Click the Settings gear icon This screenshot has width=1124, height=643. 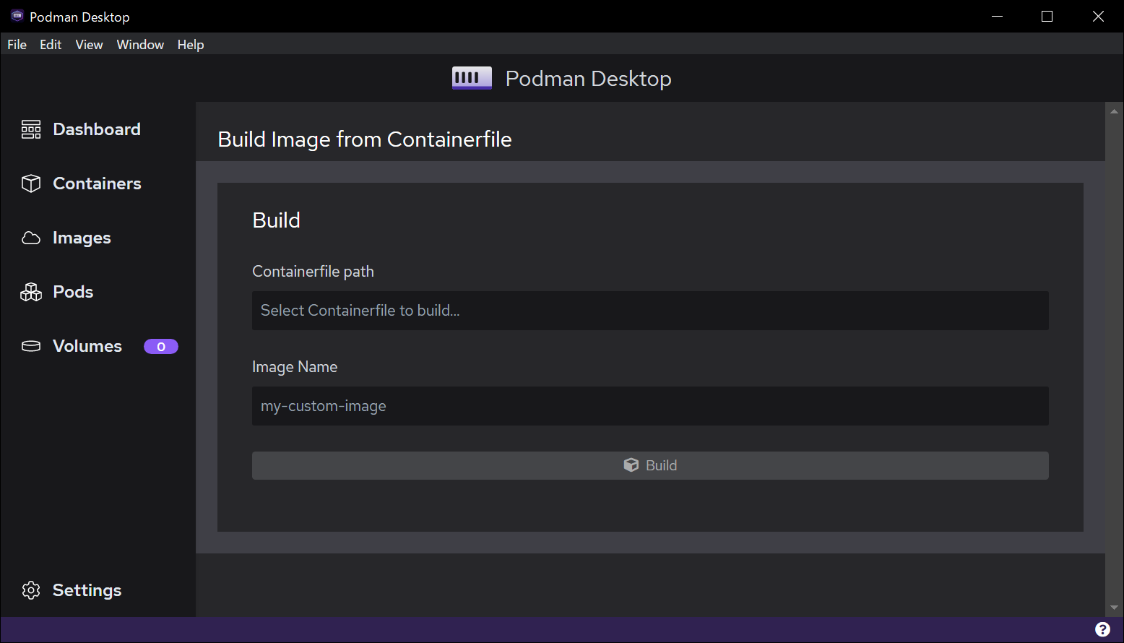coord(31,590)
